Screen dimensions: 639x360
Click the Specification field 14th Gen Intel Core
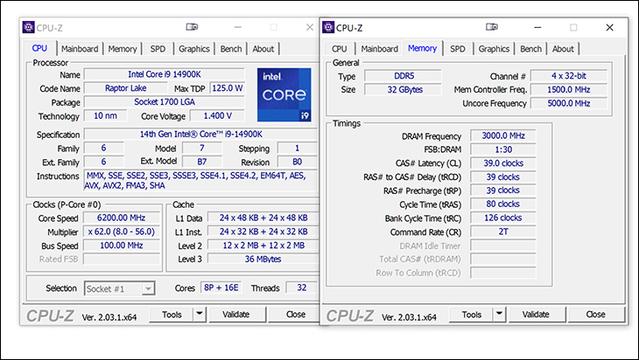(201, 135)
